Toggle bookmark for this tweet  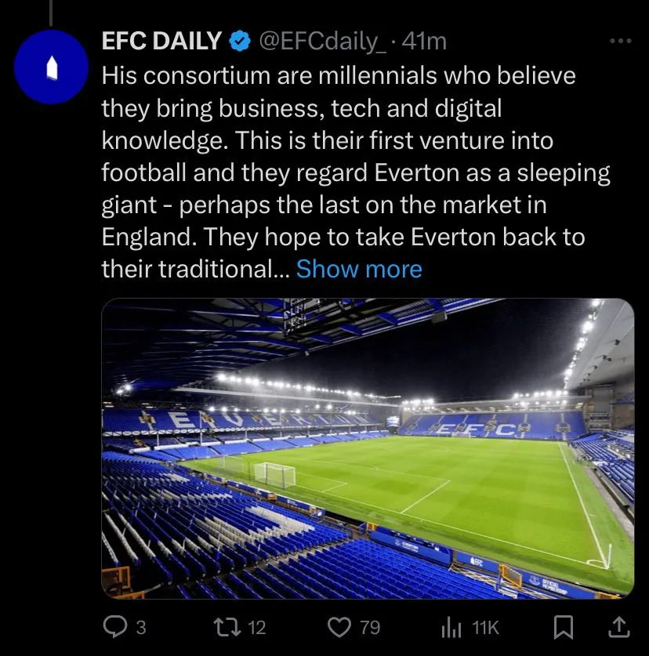coord(564,626)
